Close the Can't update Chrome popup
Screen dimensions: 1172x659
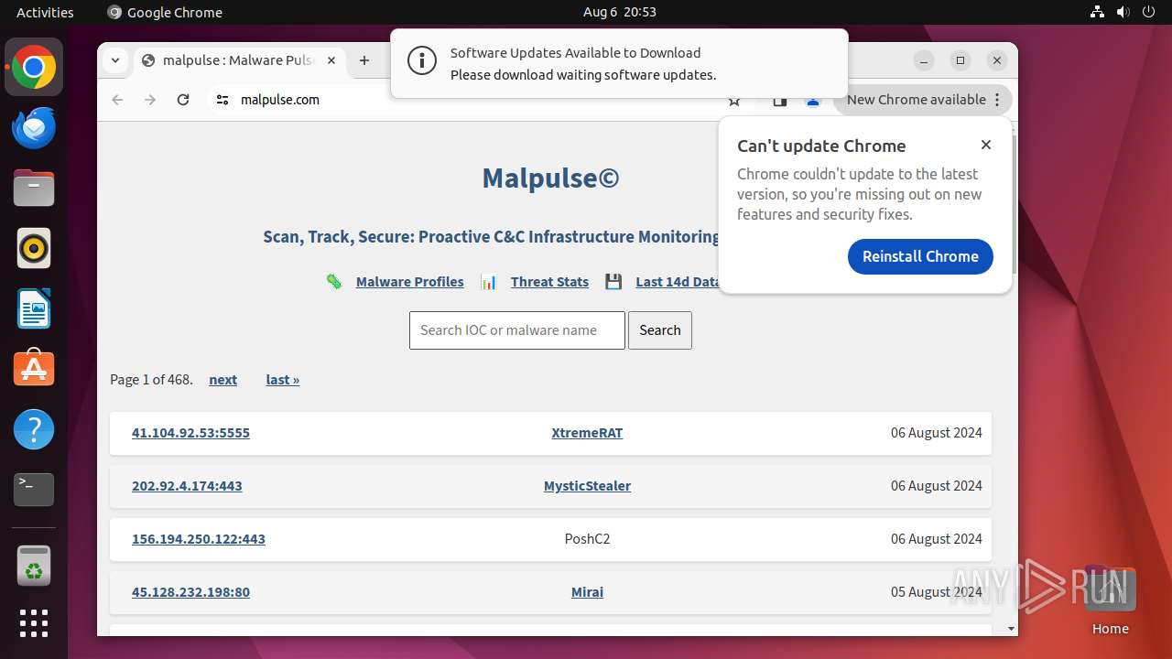tap(986, 145)
